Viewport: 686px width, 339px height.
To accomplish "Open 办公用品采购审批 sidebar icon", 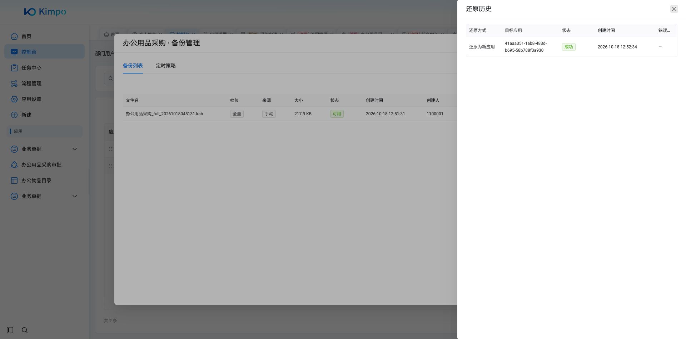I will click(14, 165).
